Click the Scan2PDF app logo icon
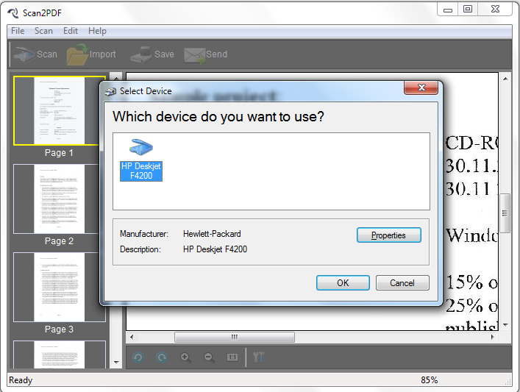 13,13
